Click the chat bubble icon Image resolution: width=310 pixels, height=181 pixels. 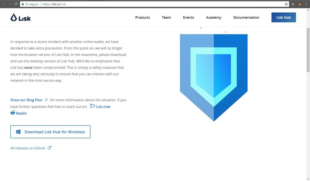coord(92,106)
